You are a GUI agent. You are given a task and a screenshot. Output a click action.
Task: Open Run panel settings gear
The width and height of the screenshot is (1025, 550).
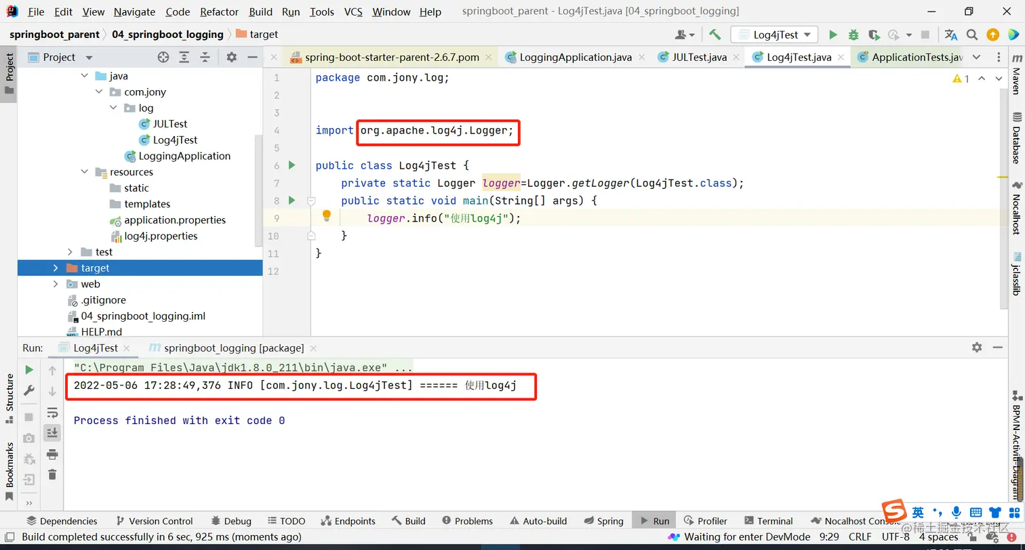click(x=977, y=347)
